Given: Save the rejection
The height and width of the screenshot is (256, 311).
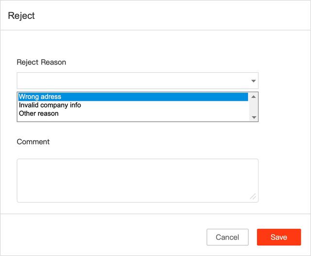Looking at the screenshot, I should click(279, 237).
